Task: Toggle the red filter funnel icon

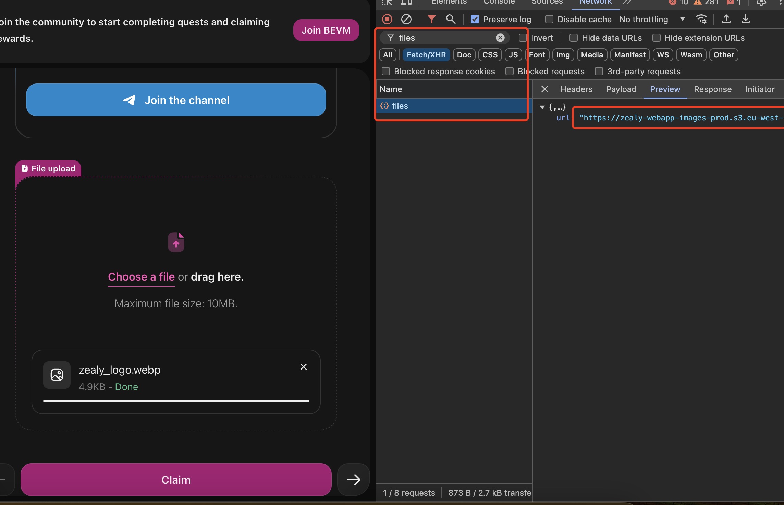Action: tap(431, 19)
